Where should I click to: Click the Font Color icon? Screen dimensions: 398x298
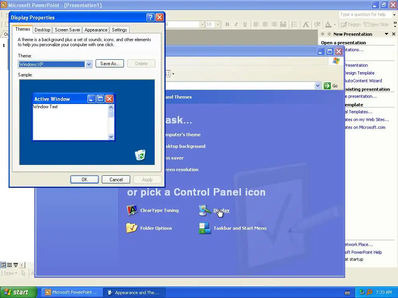point(328,24)
